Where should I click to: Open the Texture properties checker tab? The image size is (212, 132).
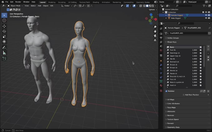tap(161, 91)
